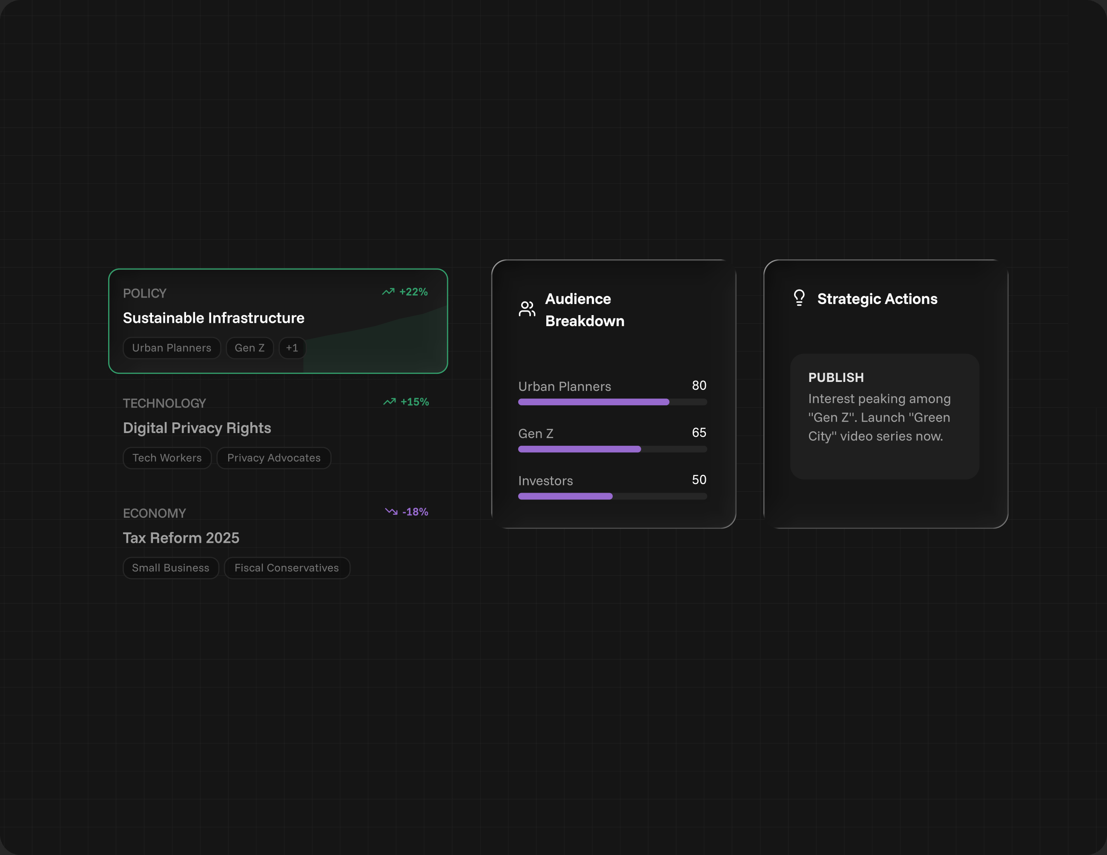Click the Strategic Actions lightbulb icon
The width and height of the screenshot is (1107, 855).
coord(799,298)
